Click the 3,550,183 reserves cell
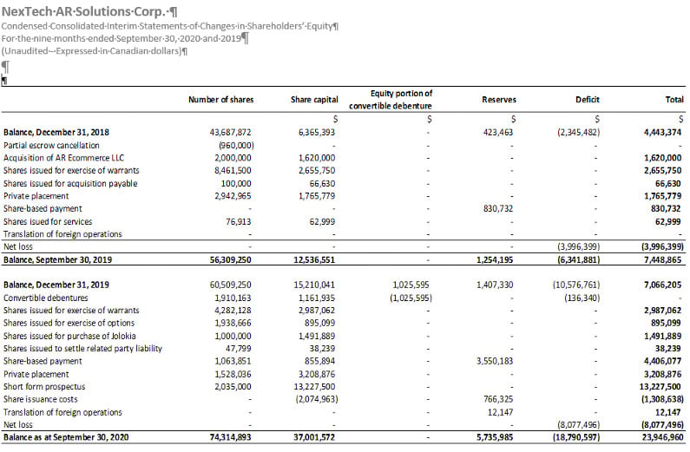Image resolution: width=690 pixels, height=452 pixels. 495,361
